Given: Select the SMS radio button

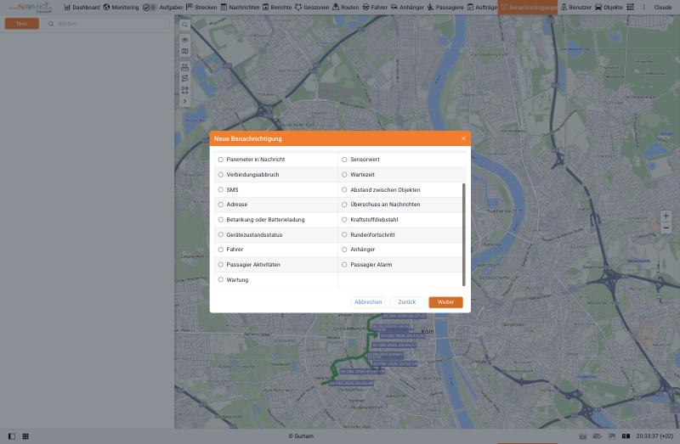Looking at the screenshot, I should (221, 189).
